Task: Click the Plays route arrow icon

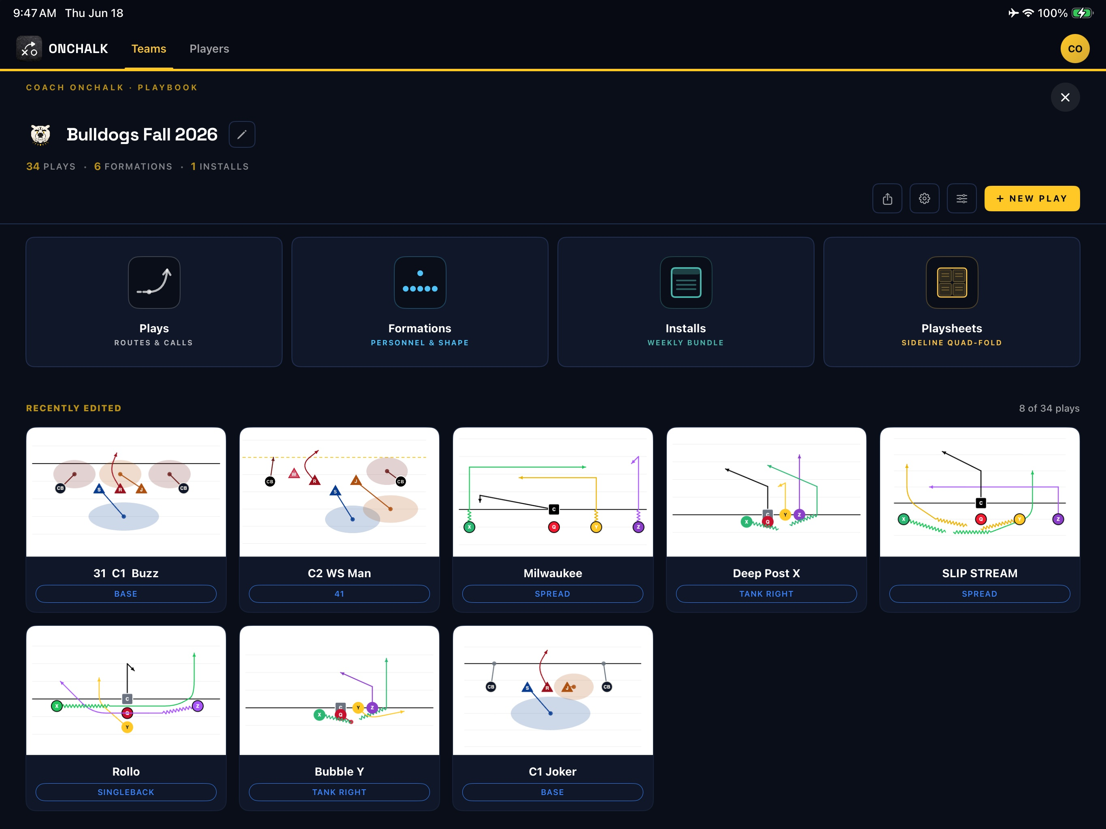Action: pyautogui.click(x=154, y=283)
